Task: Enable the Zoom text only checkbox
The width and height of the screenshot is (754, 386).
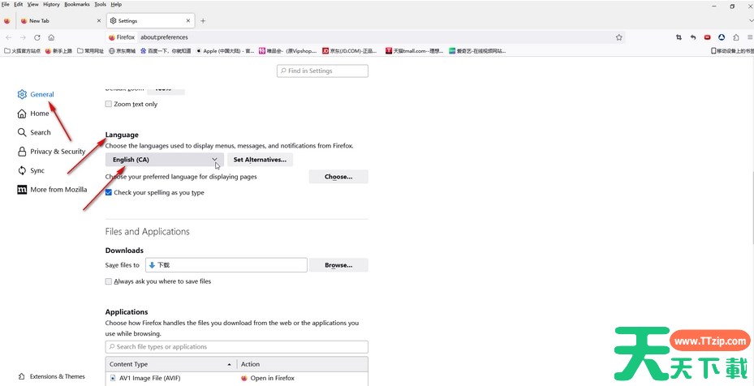Action: [109, 105]
